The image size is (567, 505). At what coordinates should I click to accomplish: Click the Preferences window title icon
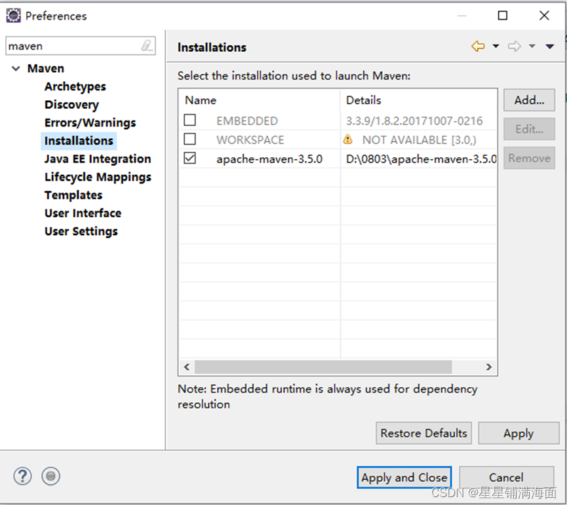(13, 16)
